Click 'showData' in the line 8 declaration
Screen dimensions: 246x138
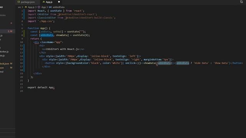[x=61, y=35]
